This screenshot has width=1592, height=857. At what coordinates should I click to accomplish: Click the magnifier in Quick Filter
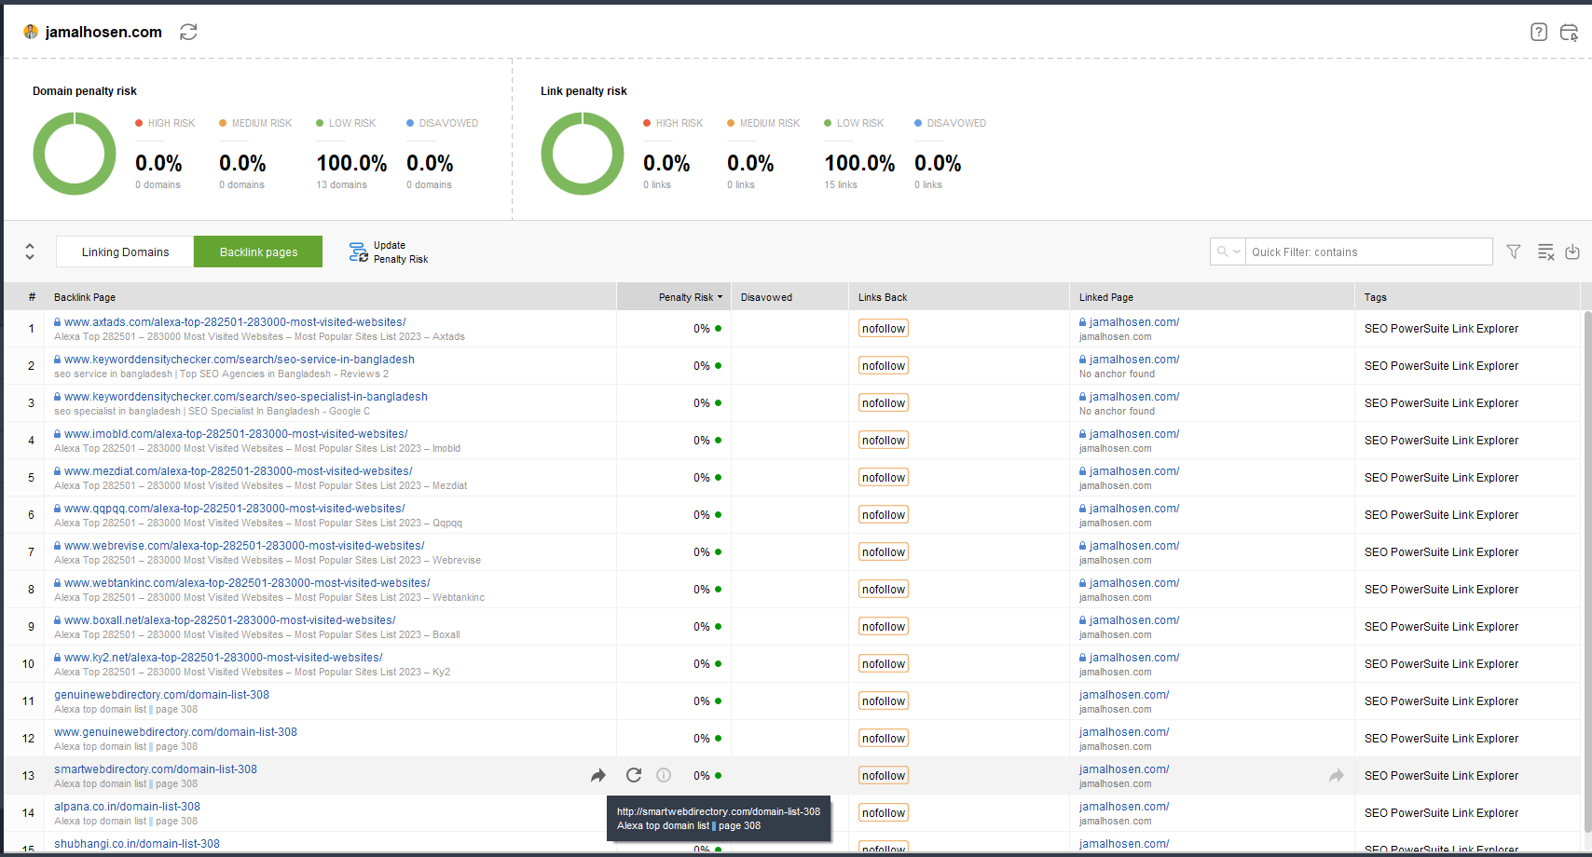tap(1221, 252)
